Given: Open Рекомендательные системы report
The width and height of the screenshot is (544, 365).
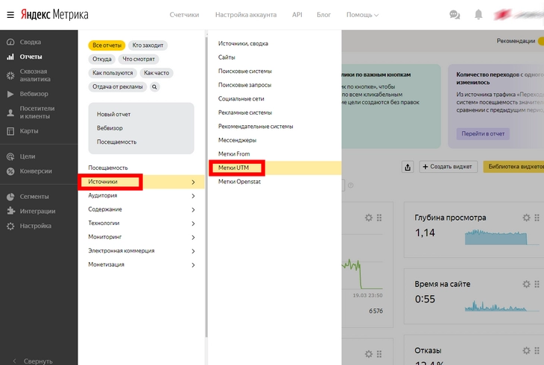Looking at the screenshot, I should [256, 127].
